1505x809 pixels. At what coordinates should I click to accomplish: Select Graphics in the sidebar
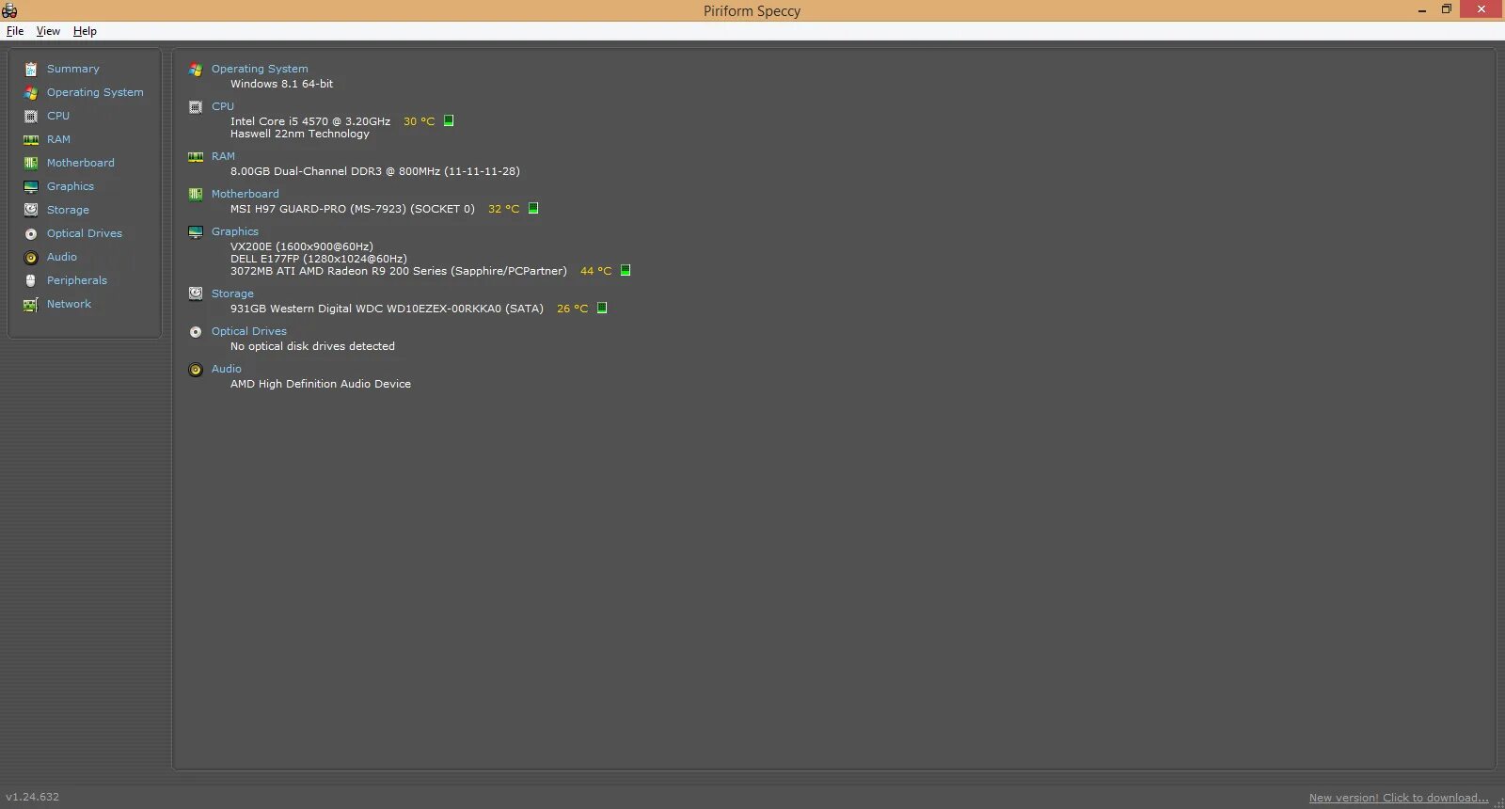(71, 186)
